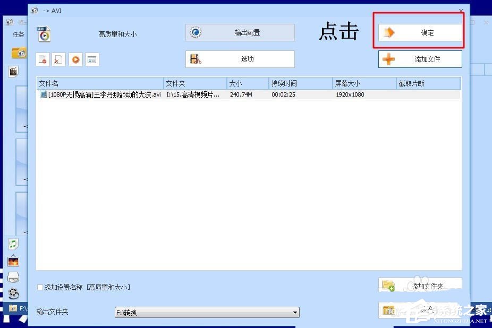Image resolution: width=492 pixels, height=328 pixels.
Task: Open the 输出配置 output configuration
Action: [x=240, y=32]
